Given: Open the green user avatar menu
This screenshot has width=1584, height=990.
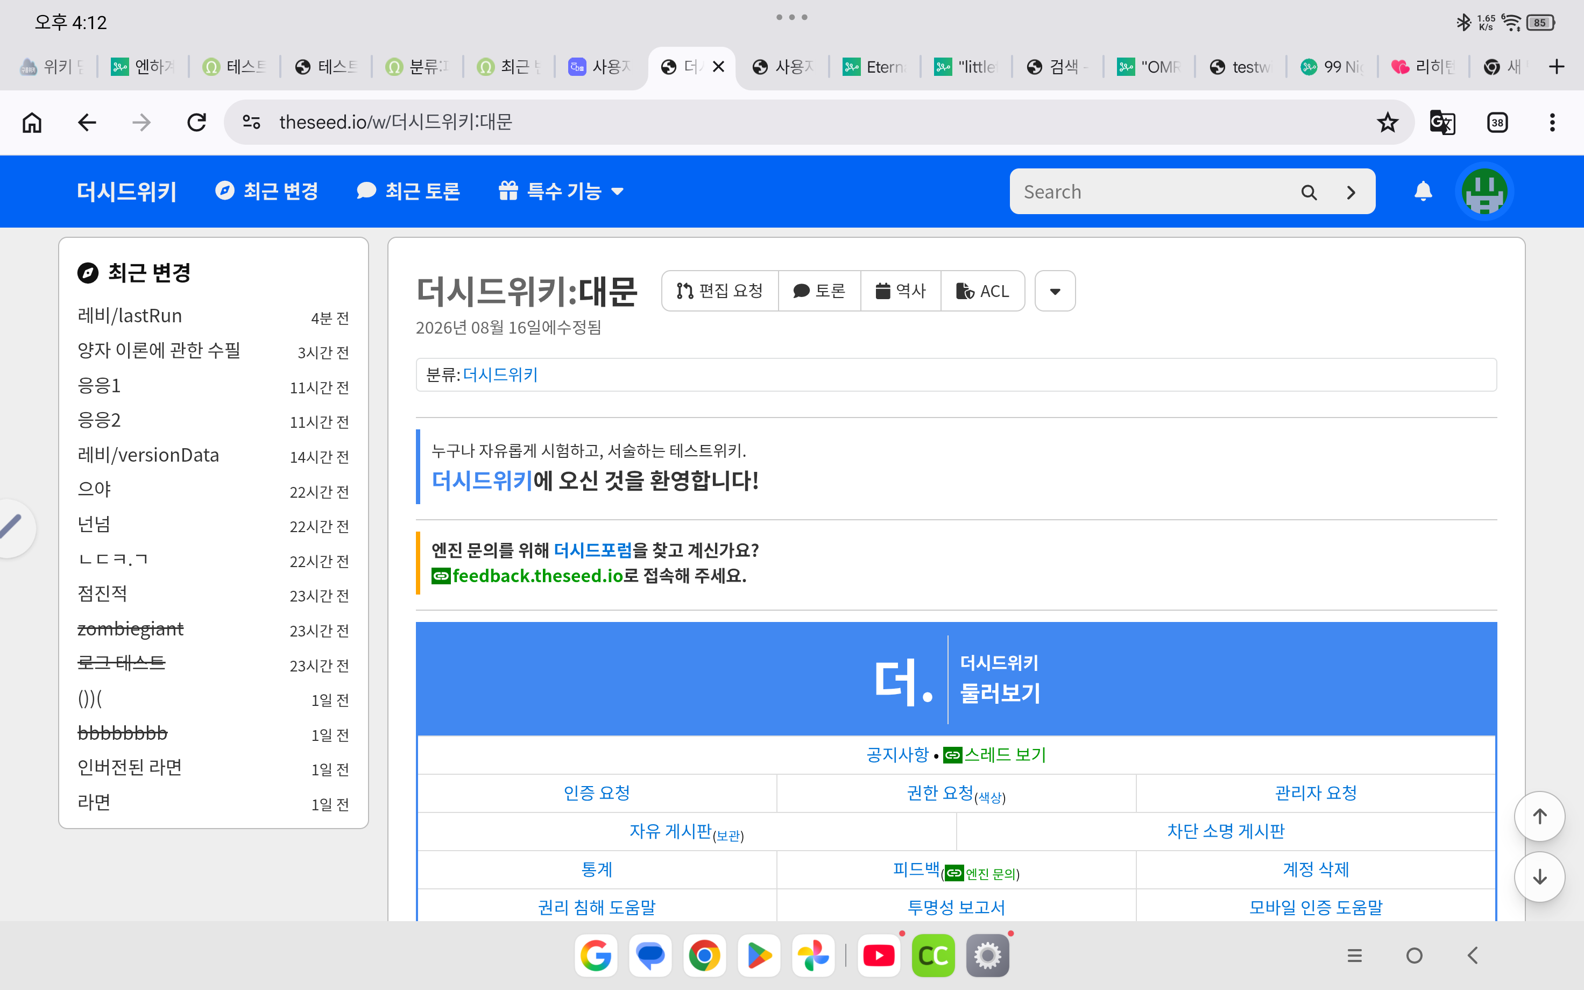Looking at the screenshot, I should [1484, 191].
